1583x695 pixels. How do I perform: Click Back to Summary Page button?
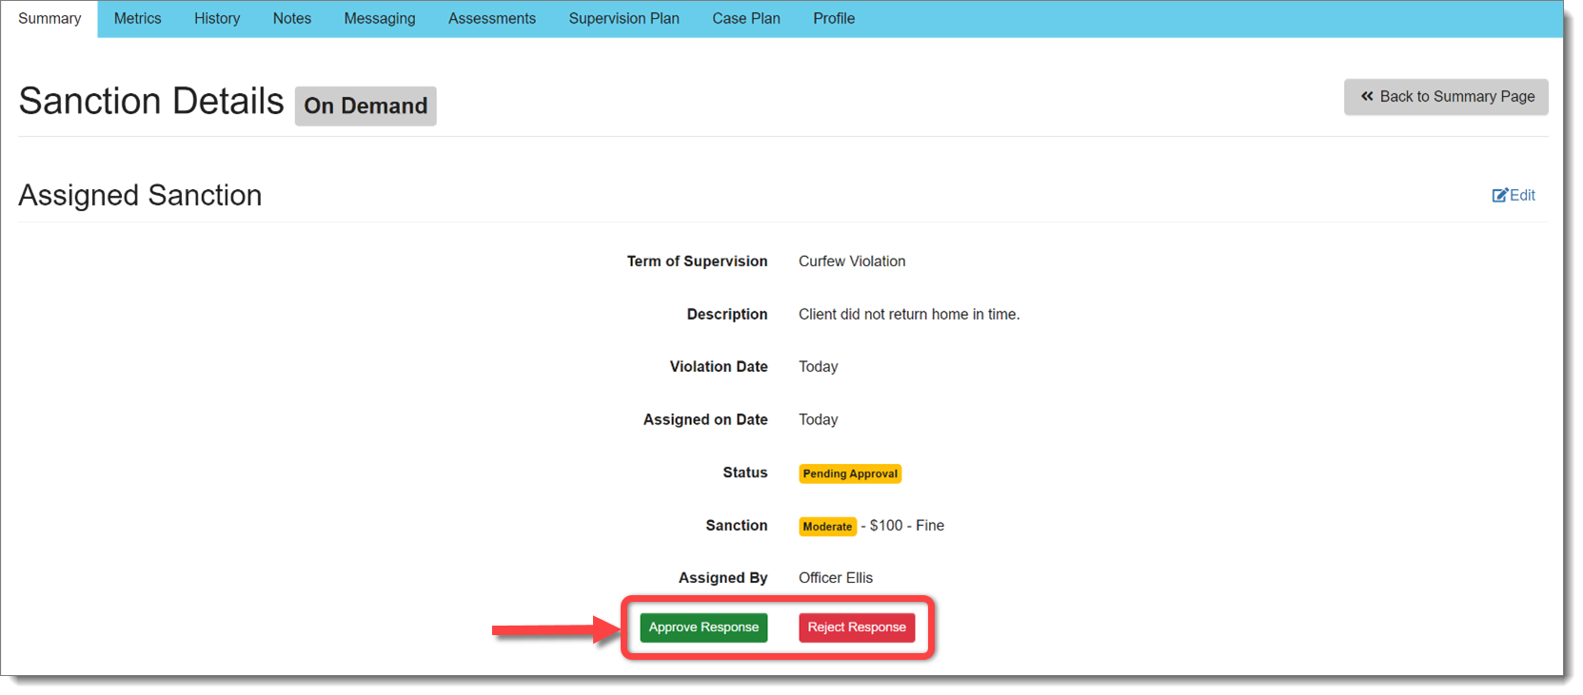point(1445,97)
